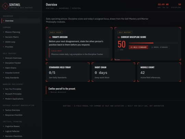Click the 0 days habit chain value
Image resolution: width=185 pixels, height=139 pixels.
[101, 72]
